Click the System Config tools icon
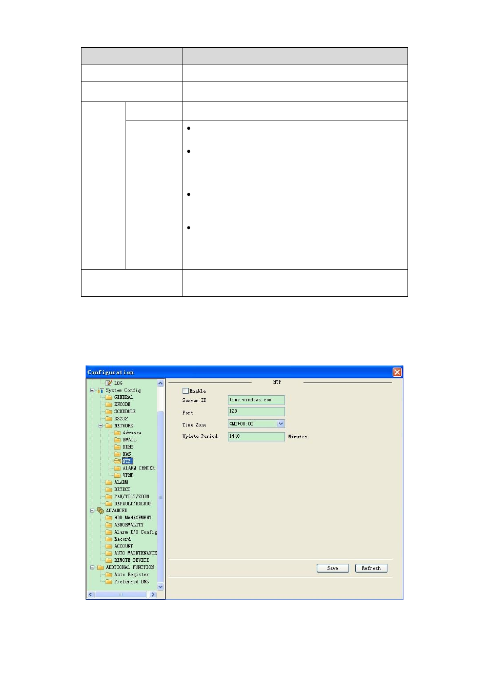The image size is (489, 692). (100, 390)
